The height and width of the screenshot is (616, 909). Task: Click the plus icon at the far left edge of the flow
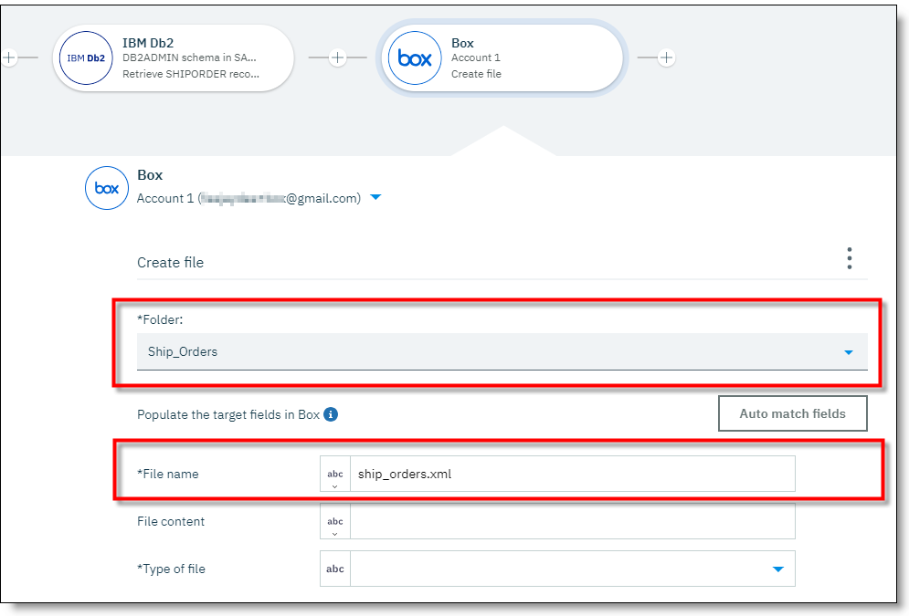click(10, 57)
